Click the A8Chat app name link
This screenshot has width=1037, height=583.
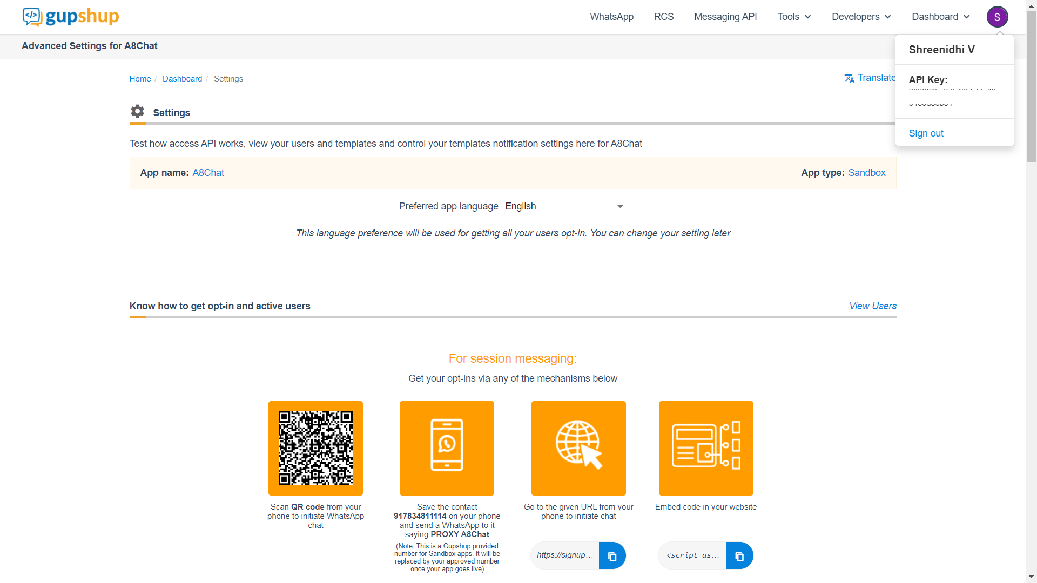(208, 173)
